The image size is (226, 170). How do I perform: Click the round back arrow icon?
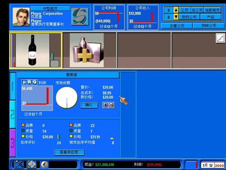(44, 165)
